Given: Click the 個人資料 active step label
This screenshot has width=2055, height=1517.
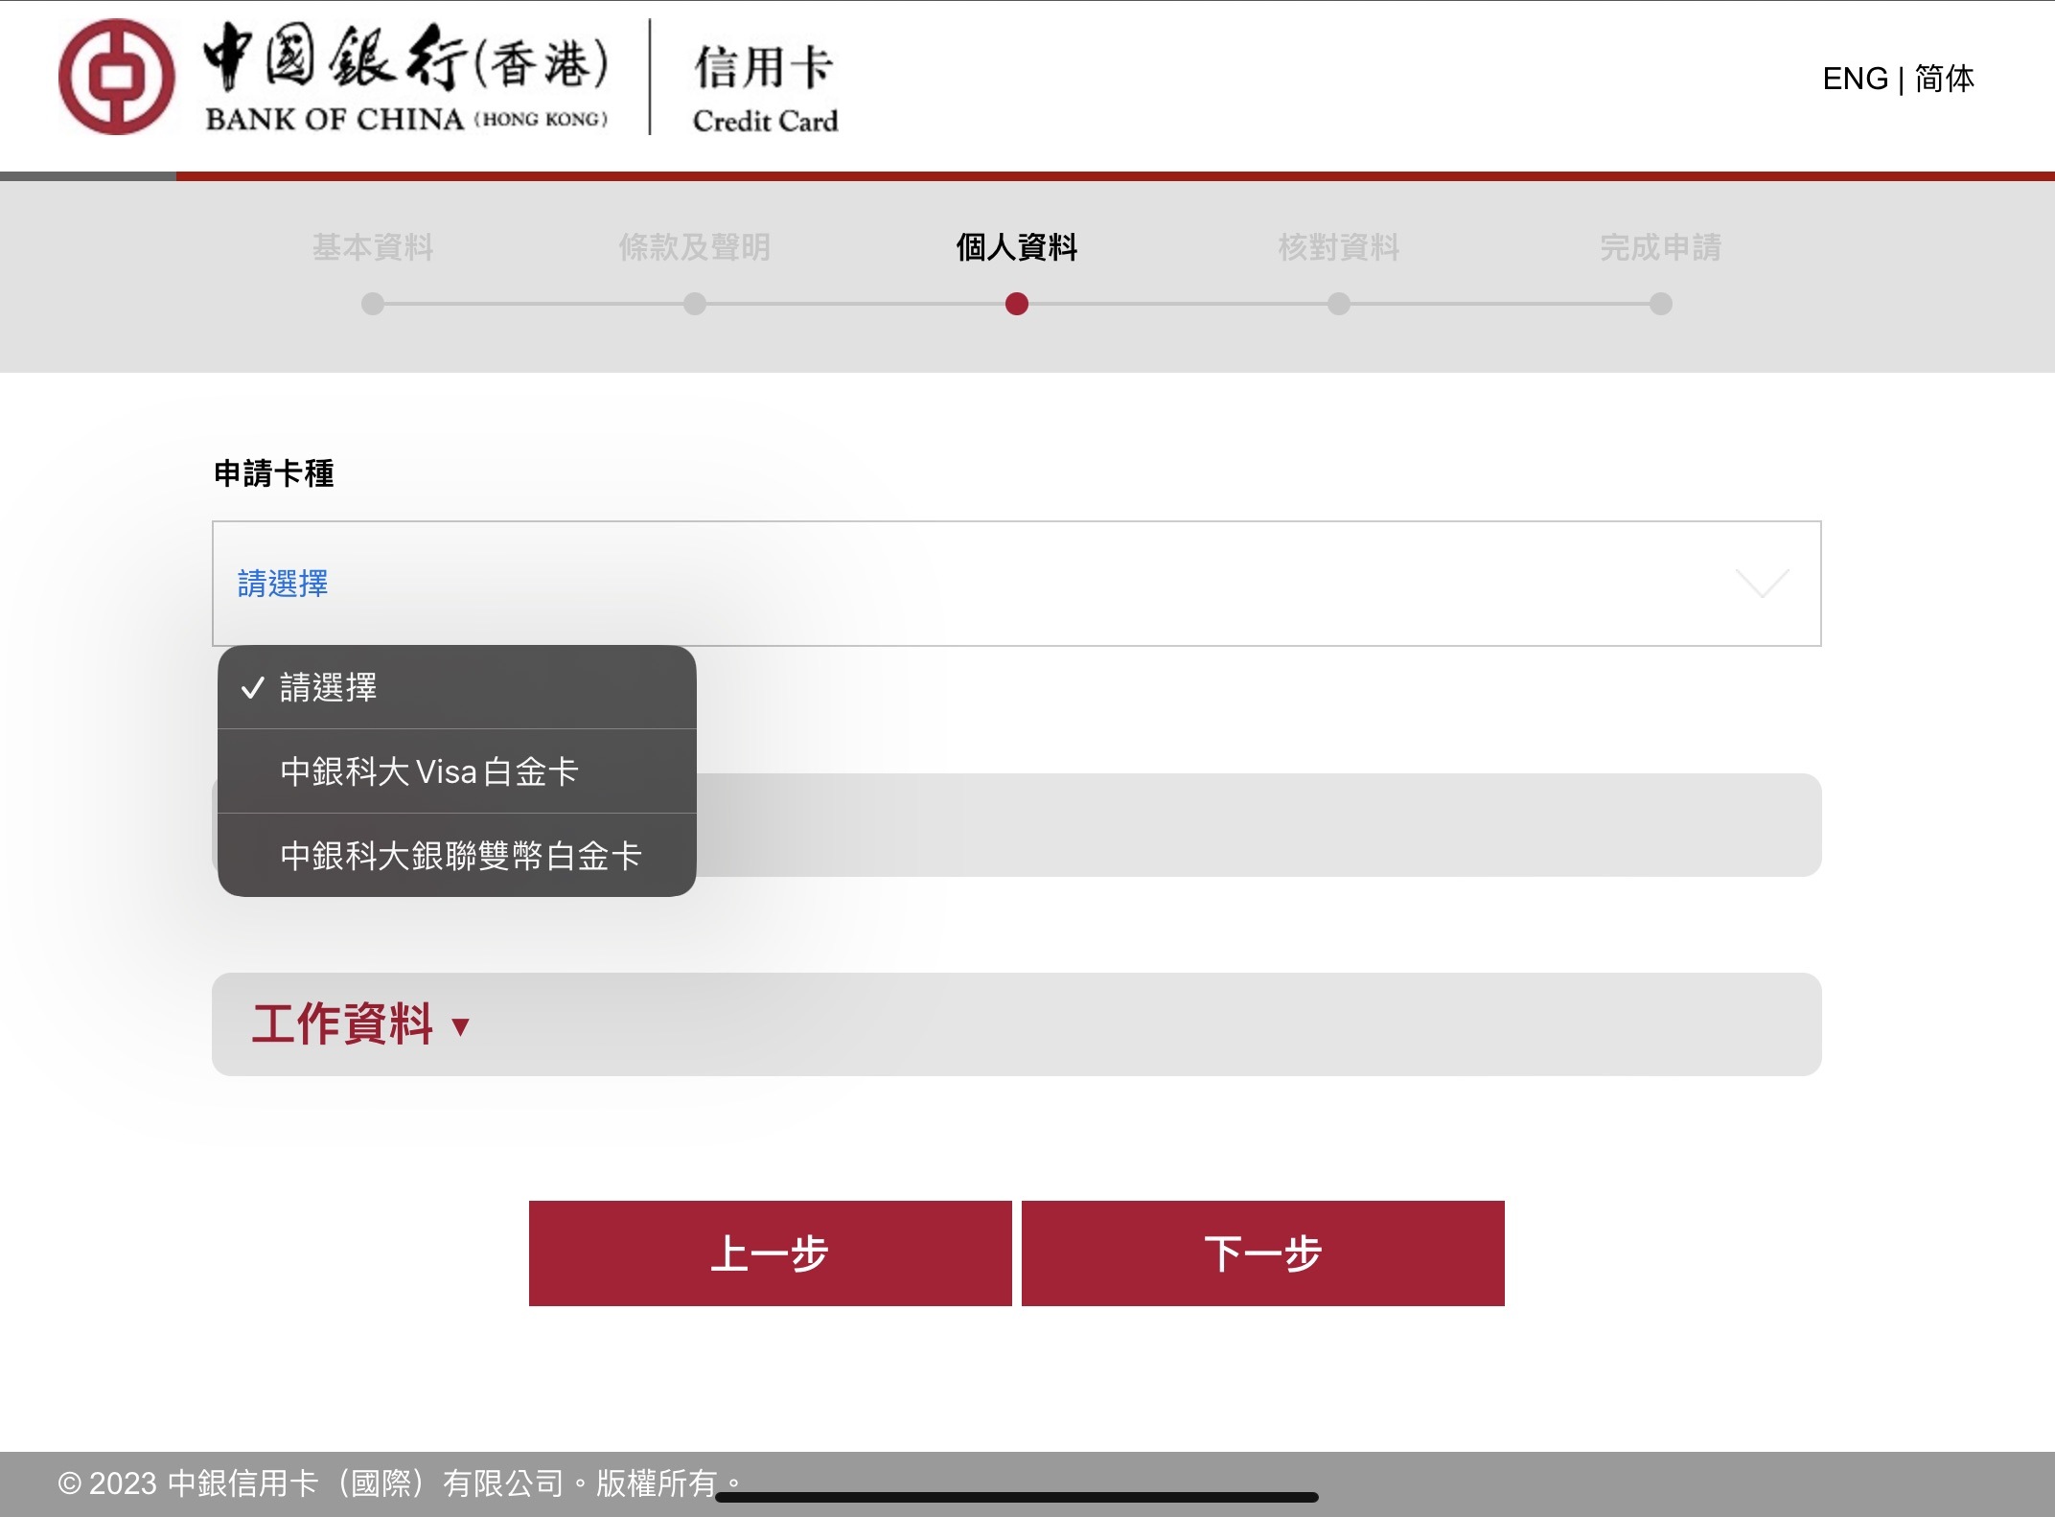Looking at the screenshot, I should pos(1017,247).
